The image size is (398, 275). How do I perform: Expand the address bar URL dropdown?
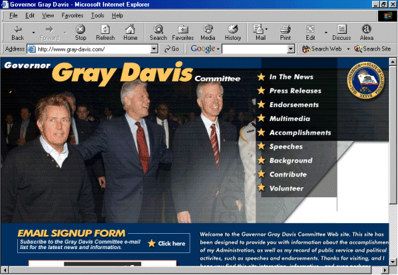click(x=154, y=48)
